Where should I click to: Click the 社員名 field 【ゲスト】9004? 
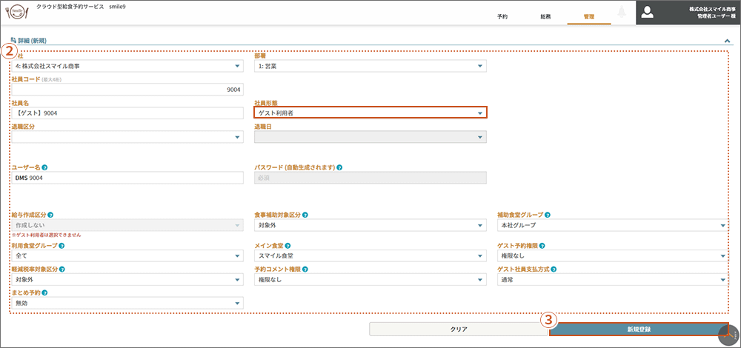pos(127,113)
